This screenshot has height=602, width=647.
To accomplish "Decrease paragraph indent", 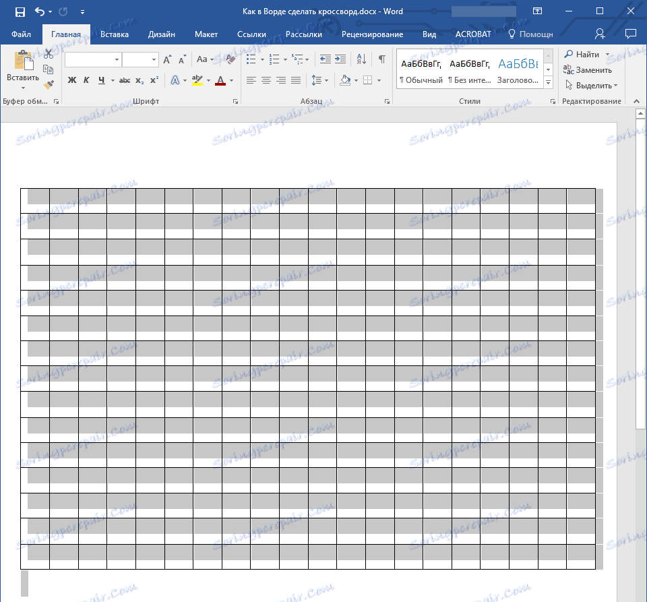I will point(325,59).
